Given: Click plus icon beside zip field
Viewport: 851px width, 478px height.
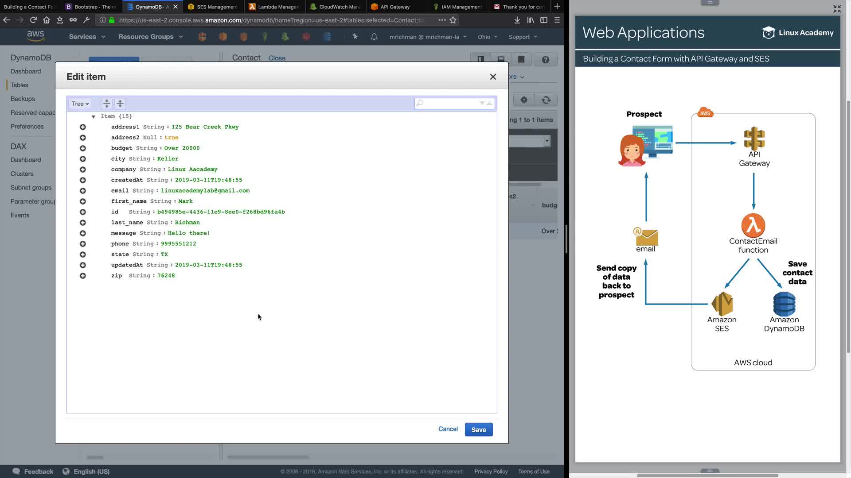Looking at the screenshot, I should [83, 276].
